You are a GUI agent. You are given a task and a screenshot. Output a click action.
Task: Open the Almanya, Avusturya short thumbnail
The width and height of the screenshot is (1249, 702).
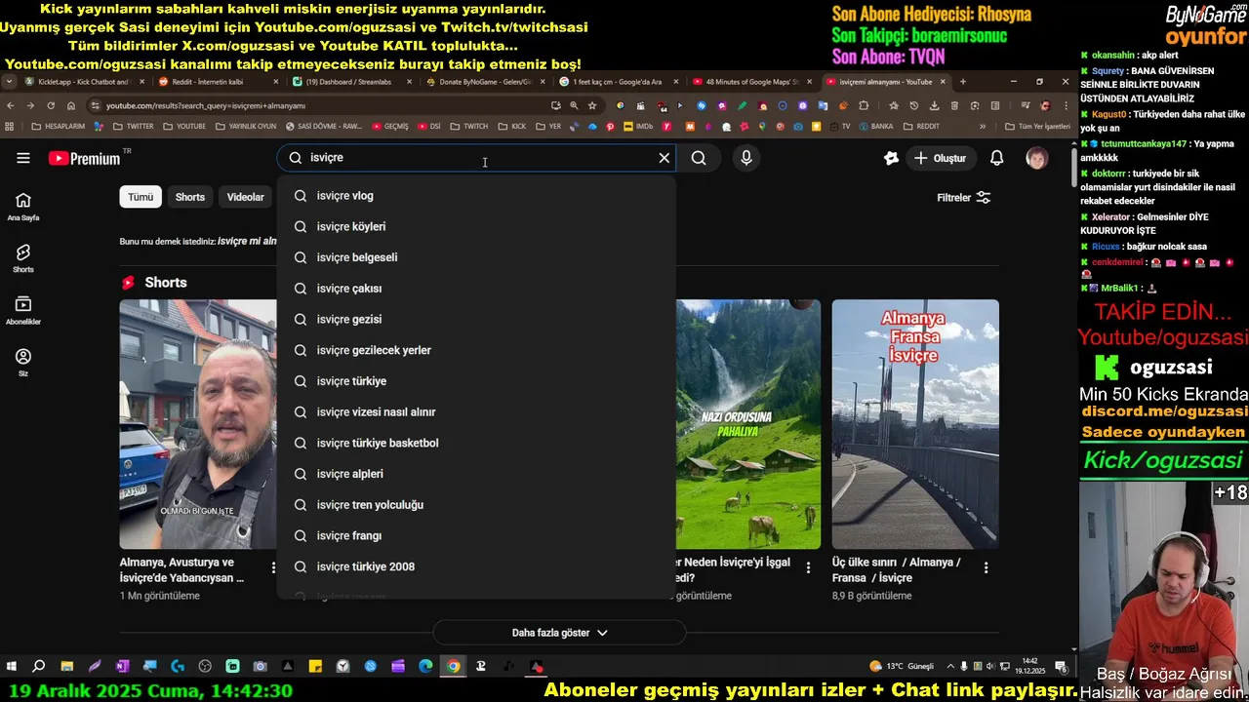198,424
